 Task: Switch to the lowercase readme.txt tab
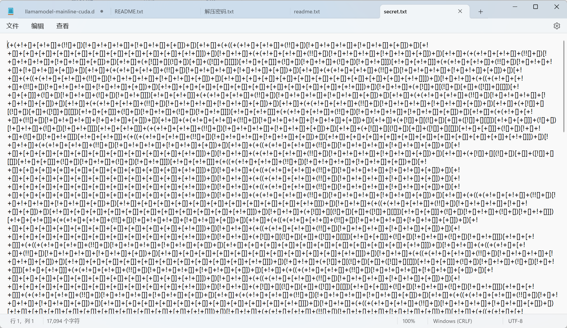click(x=307, y=12)
